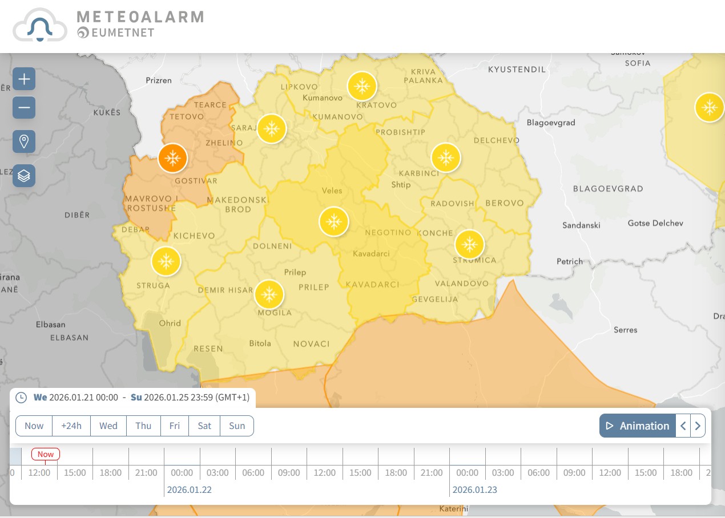Click the snow warning icon near Mogila
This screenshot has height=518, width=725.
coord(269,295)
